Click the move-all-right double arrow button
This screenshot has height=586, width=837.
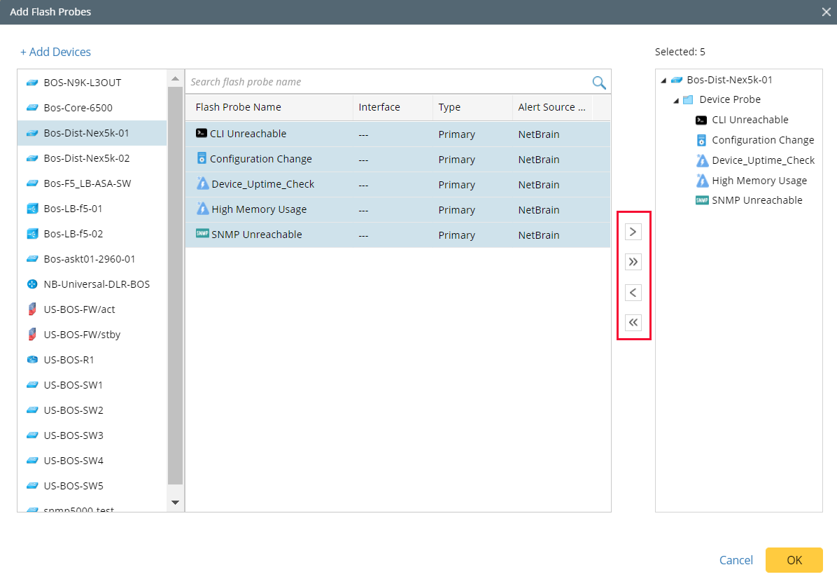[x=633, y=262]
